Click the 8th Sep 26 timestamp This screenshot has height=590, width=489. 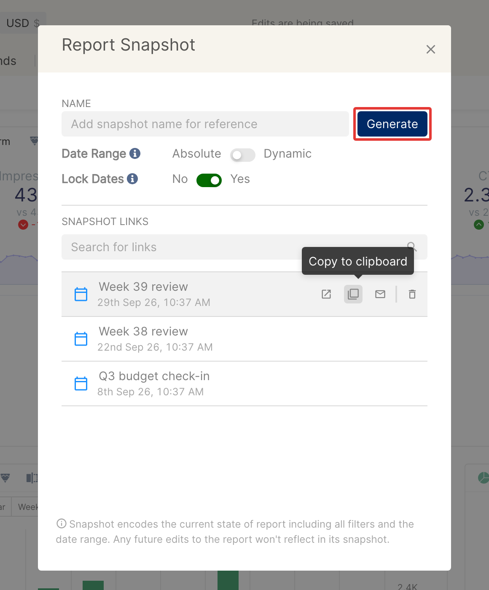pos(150,392)
